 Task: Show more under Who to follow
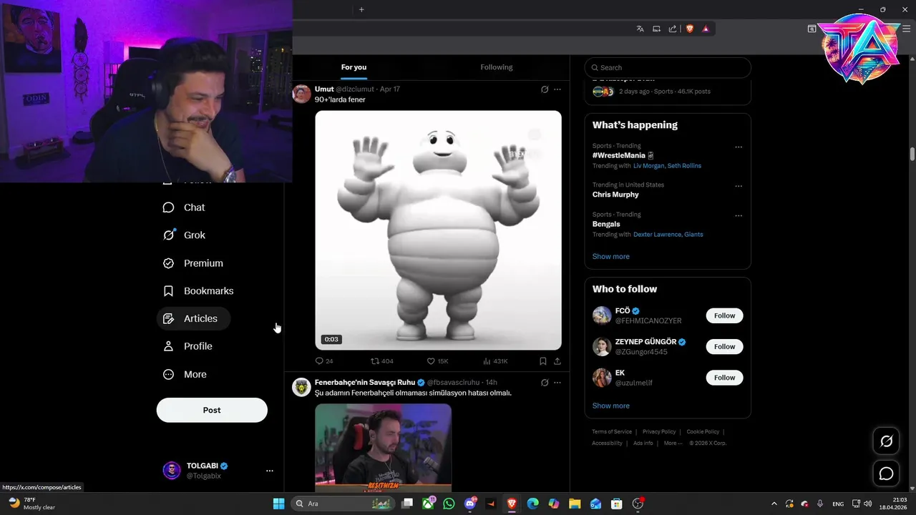coord(611,406)
